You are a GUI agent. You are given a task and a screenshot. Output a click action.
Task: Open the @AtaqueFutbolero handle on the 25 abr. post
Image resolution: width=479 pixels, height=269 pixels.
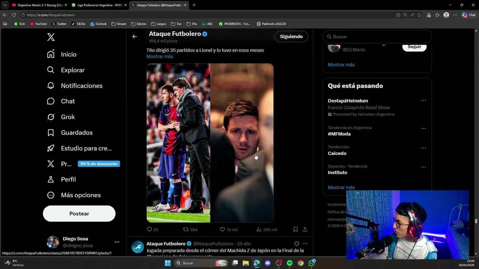click(213, 244)
